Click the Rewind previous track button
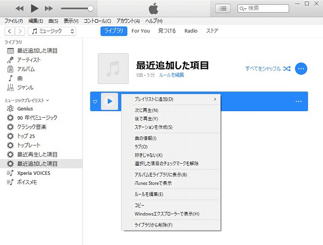Image resolution: width=323 pixels, height=245 pixels. click(19, 9)
